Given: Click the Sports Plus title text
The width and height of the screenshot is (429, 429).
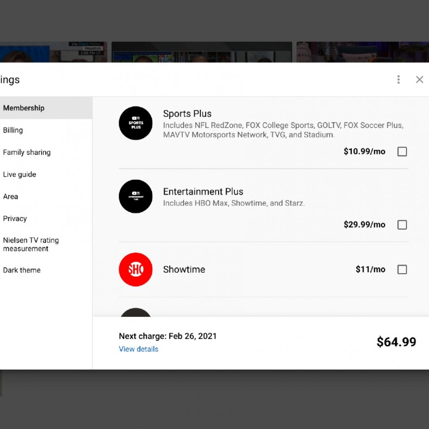Looking at the screenshot, I should tap(187, 114).
